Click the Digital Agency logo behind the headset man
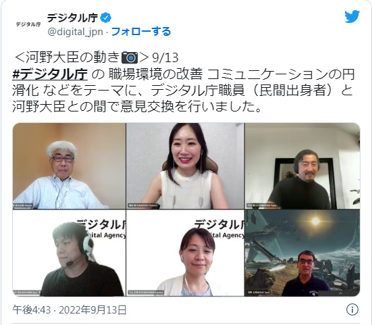 (101, 229)
